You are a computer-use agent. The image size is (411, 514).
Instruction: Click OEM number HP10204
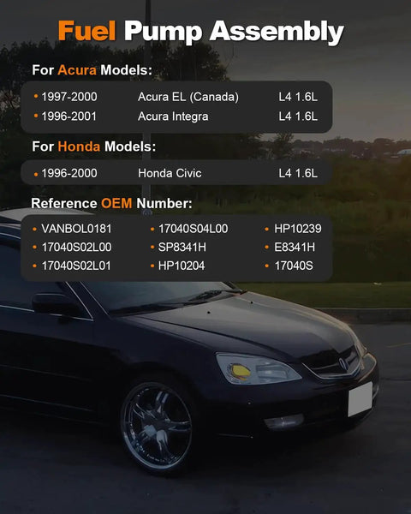tap(182, 266)
